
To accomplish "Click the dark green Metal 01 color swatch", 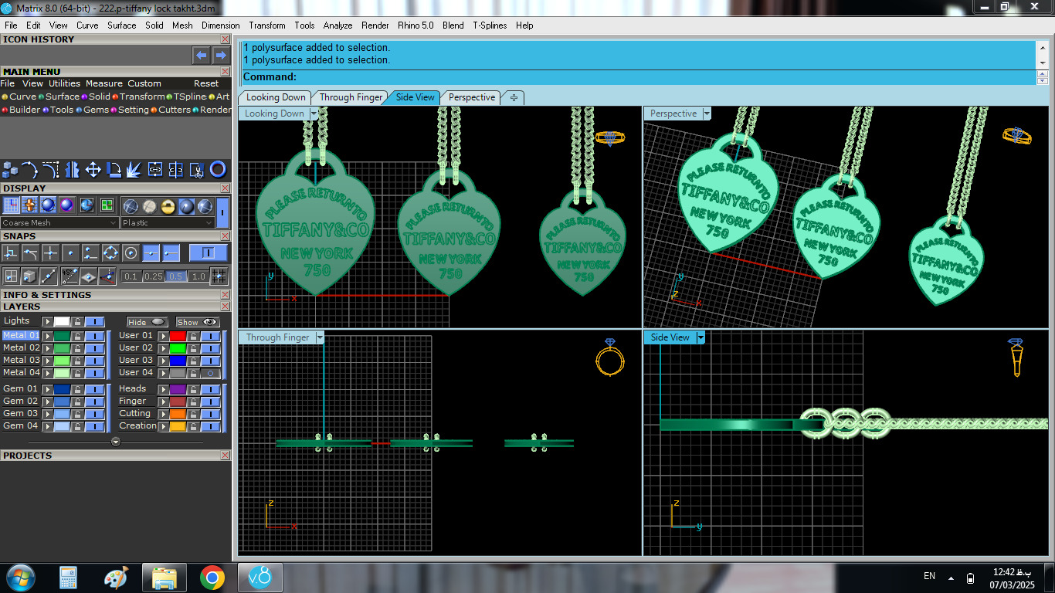I will (62, 336).
